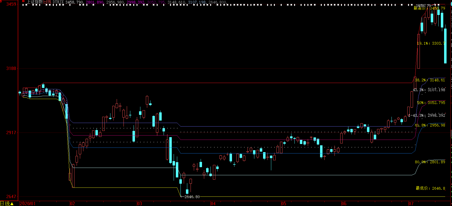The height and width of the screenshot is (206, 452).
Task: Jump to the 02 month marker
Action: 72,204
